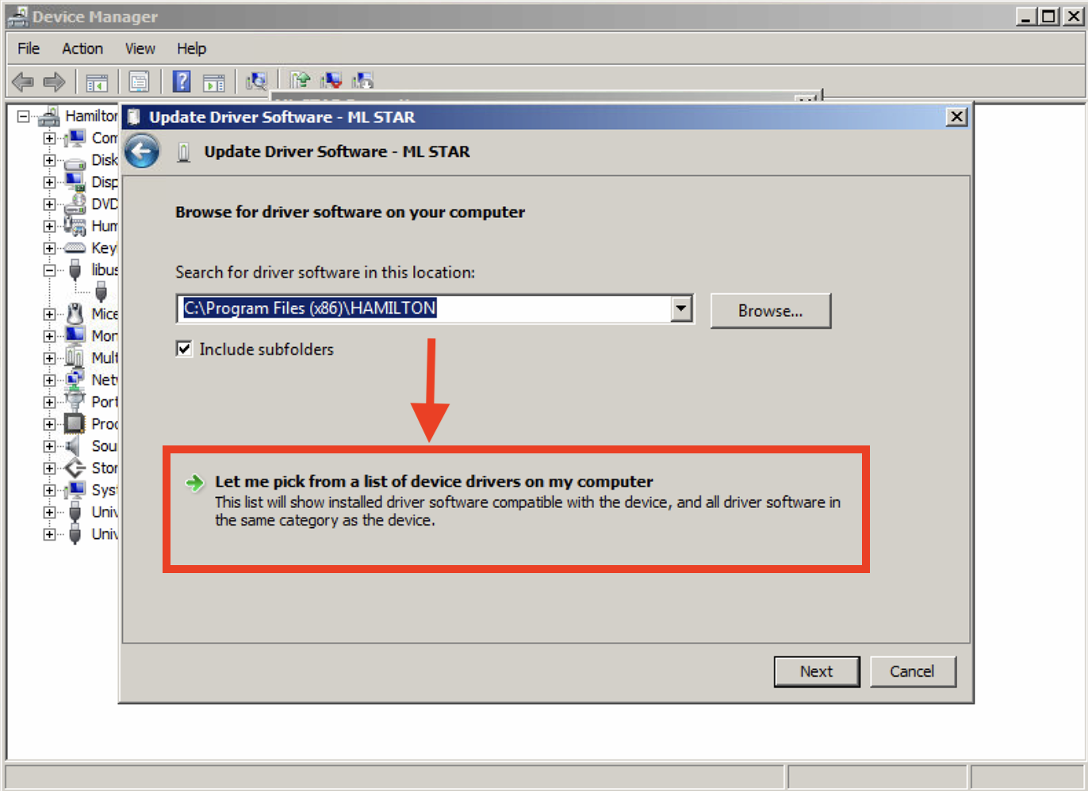Open the driver location dropdown arrow
The height and width of the screenshot is (791, 1088).
click(681, 308)
